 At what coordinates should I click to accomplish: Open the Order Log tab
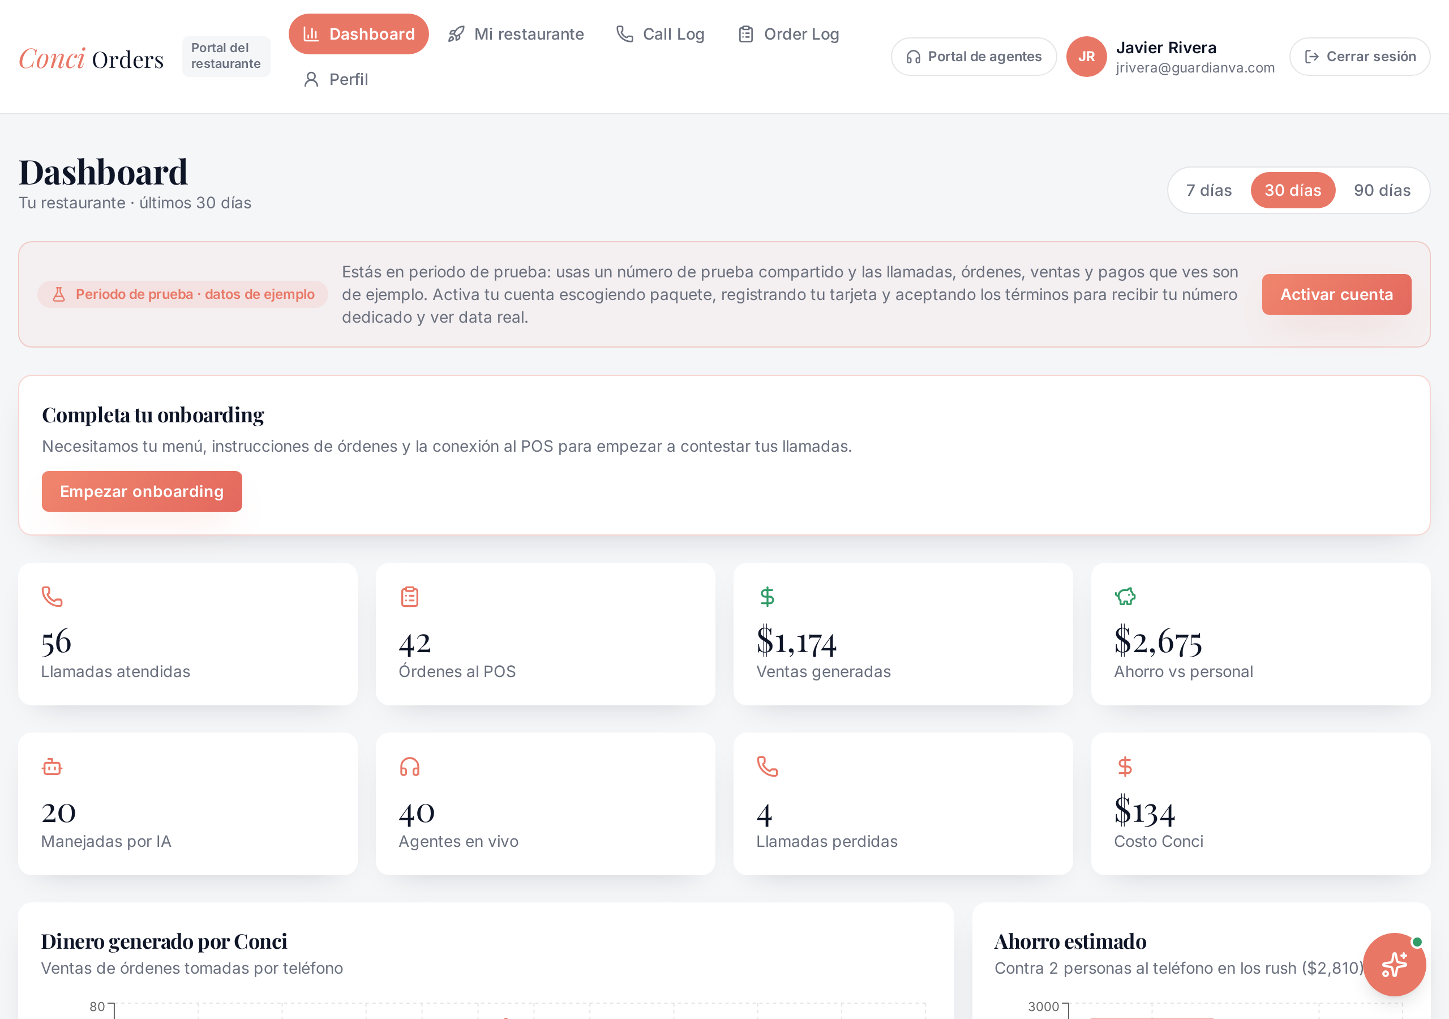(788, 34)
